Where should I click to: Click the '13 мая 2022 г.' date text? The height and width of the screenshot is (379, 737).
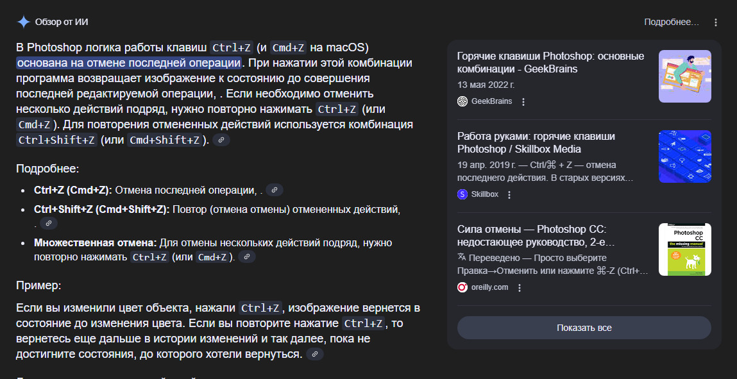click(486, 85)
